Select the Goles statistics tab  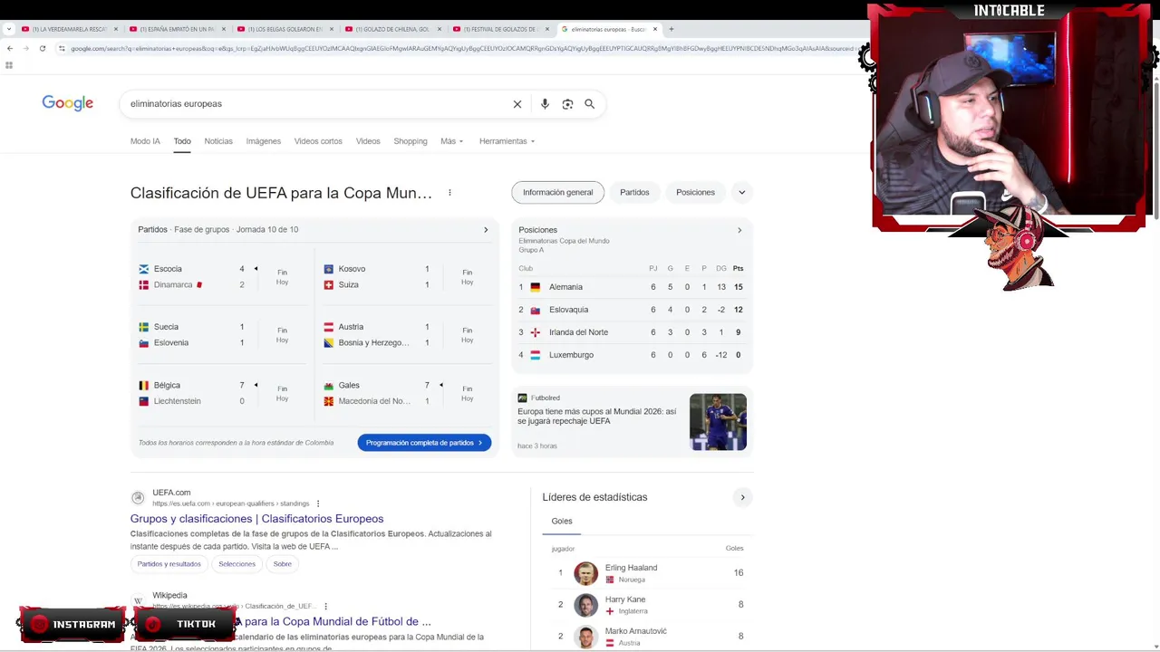562,522
